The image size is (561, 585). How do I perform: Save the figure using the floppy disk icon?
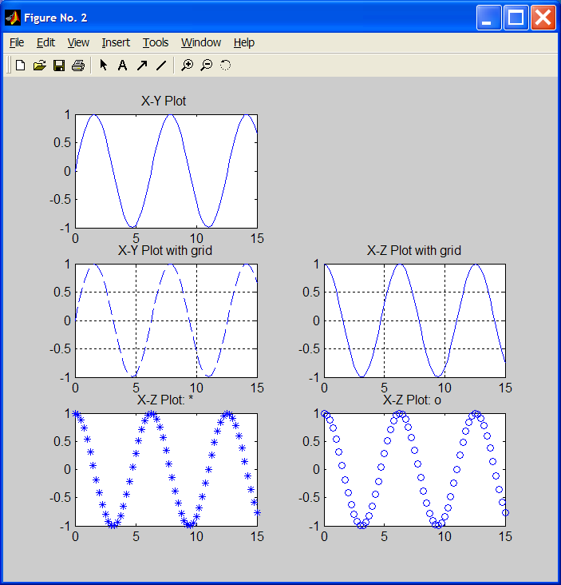[x=59, y=66]
